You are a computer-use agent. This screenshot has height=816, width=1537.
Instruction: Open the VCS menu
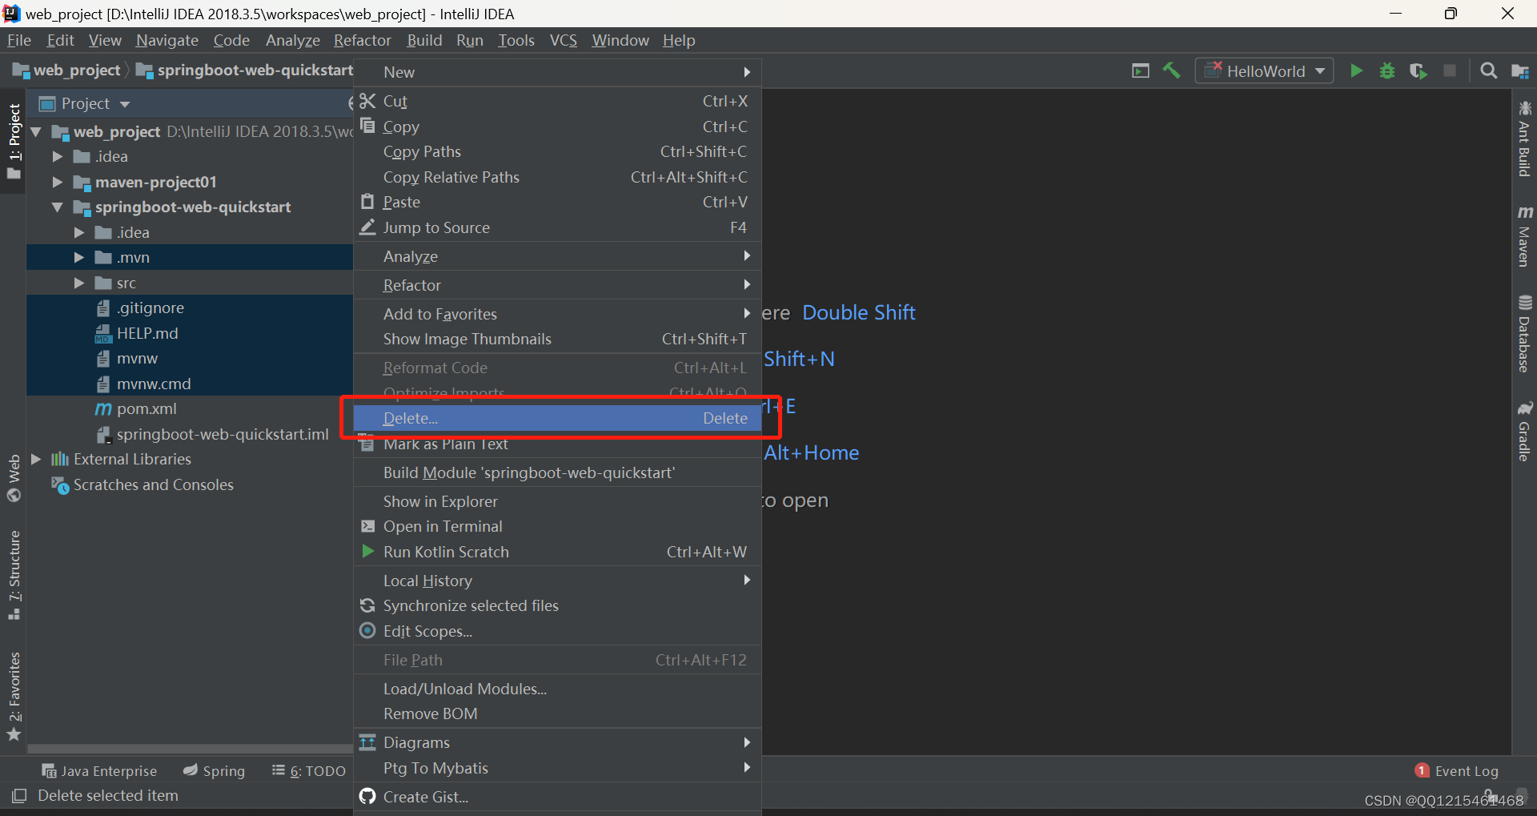(564, 40)
